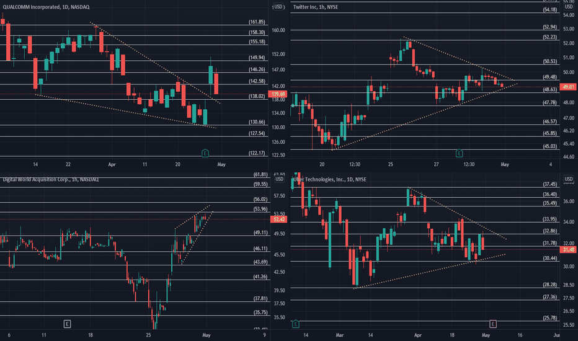578x341 pixels.
Task: Select the (28.28) level label
Action: pyautogui.click(x=550, y=285)
